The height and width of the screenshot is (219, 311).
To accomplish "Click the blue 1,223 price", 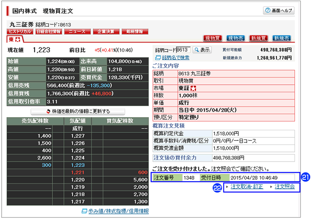I will (x=78, y=165).
